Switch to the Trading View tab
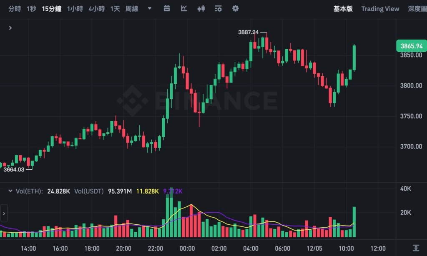 click(380, 9)
